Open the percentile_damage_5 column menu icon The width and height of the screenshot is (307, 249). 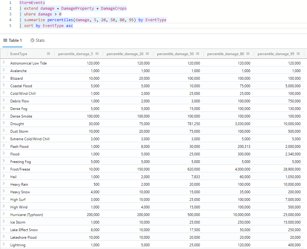click(97, 54)
